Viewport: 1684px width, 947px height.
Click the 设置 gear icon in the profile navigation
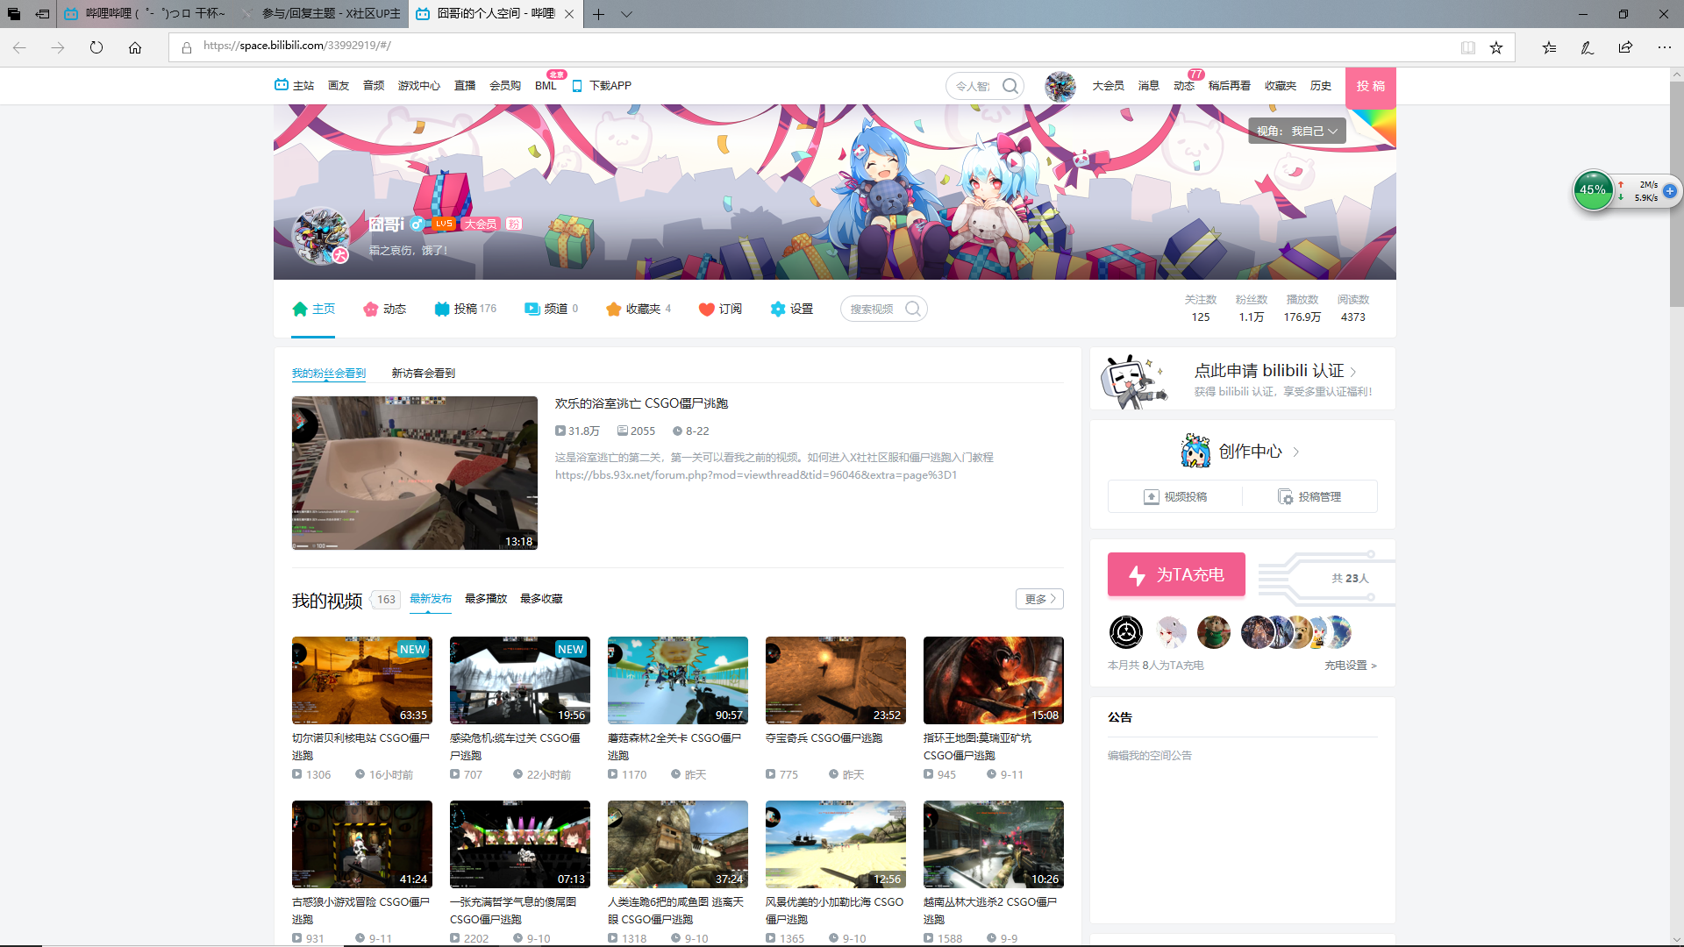pyautogui.click(x=777, y=309)
